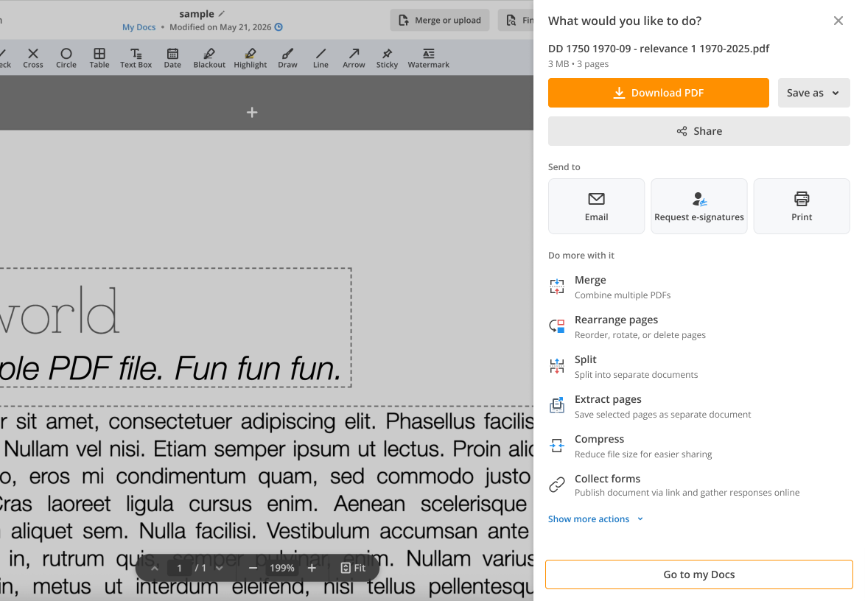
Task: Choose Extract pages action
Action: tap(699, 407)
